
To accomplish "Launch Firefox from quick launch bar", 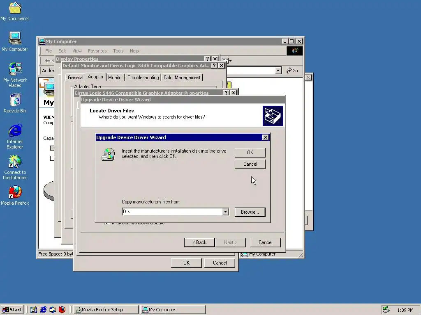I will tap(62, 310).
